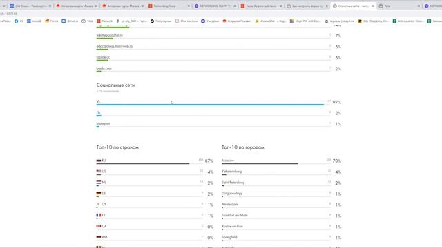Open the 'Tilda' bookmark
442x248 pixels.
tap(88, 21)
